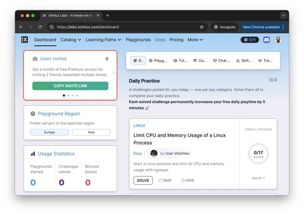Click the browser back arrow
The image size is (304, 215).
click(21, 27)
